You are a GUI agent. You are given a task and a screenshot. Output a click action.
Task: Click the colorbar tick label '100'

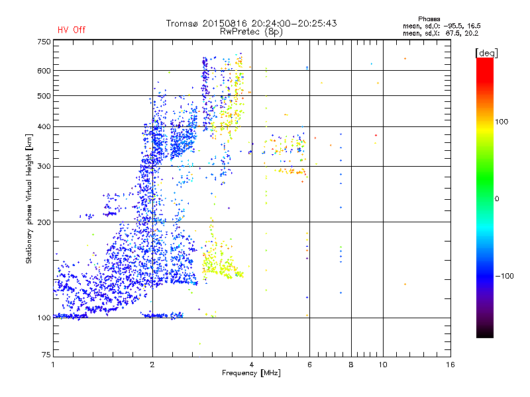point(502,122)
